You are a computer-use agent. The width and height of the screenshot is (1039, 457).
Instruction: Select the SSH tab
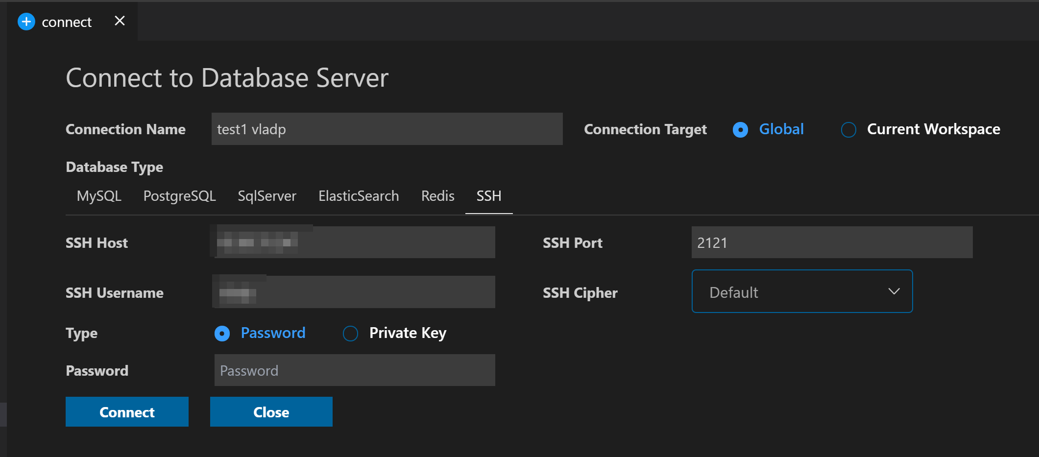488,196
